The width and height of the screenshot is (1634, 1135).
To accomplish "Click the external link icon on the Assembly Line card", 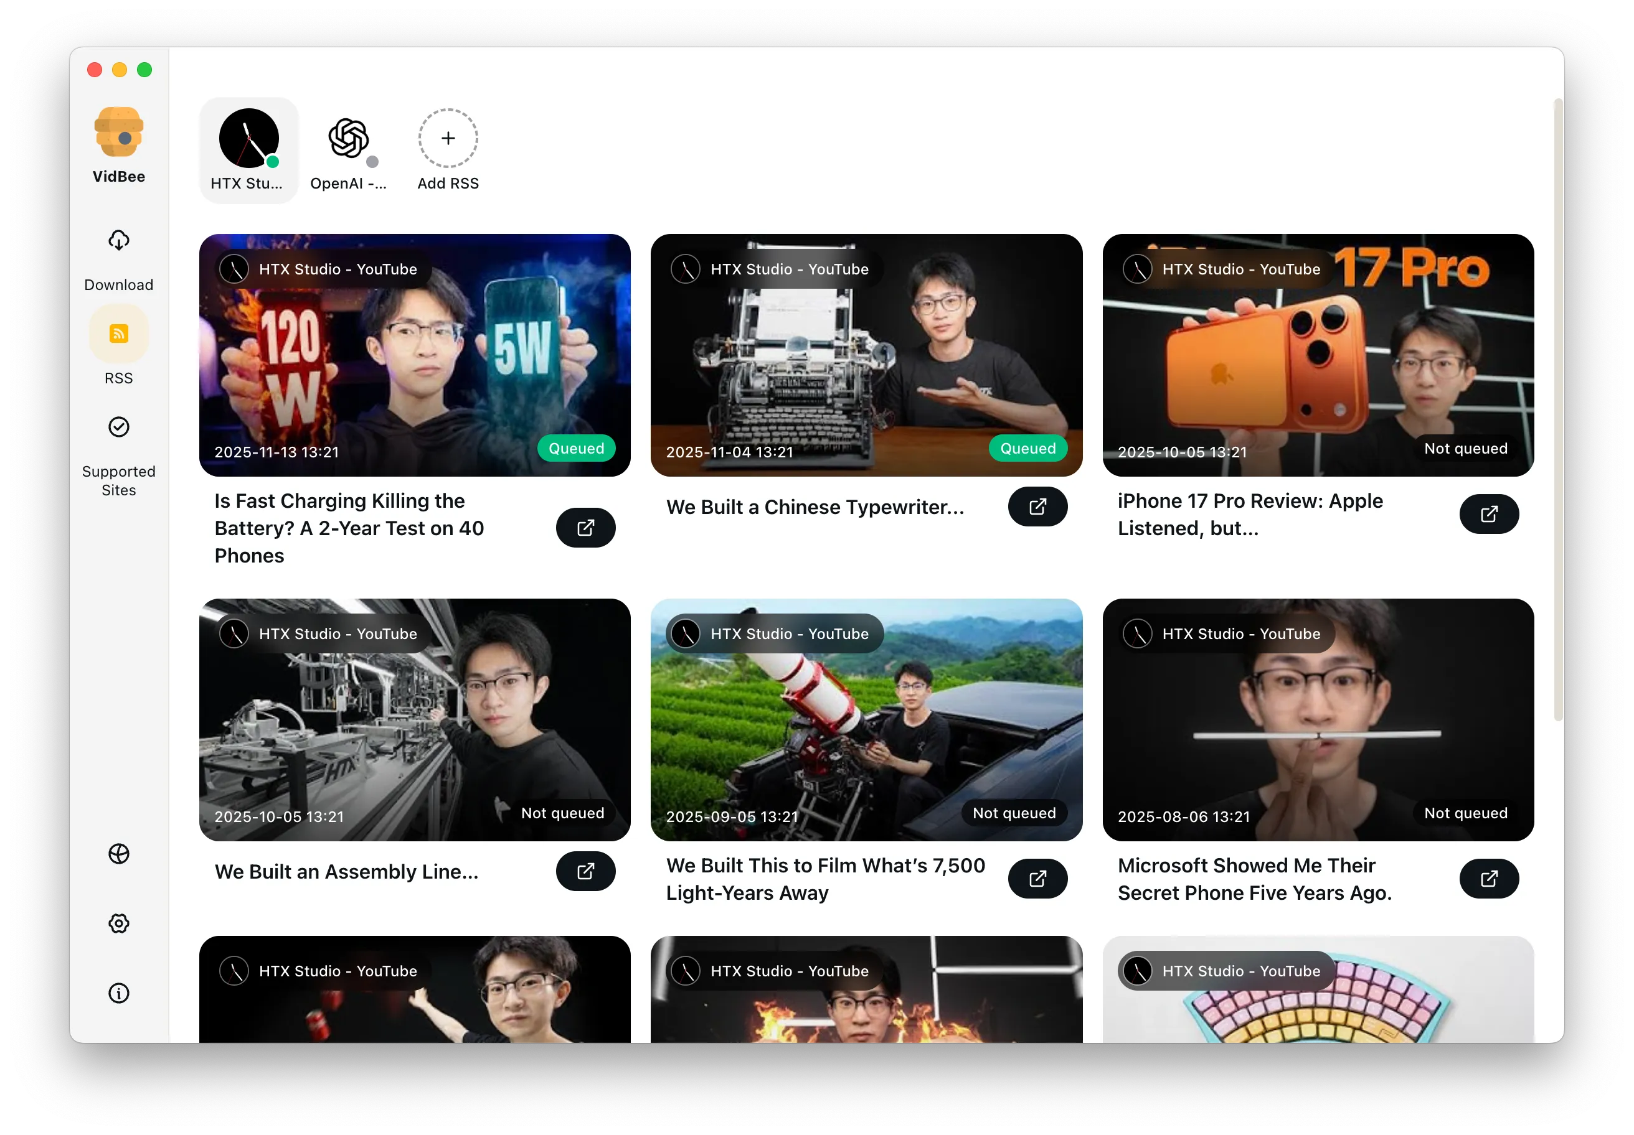I will click(585, 871).
